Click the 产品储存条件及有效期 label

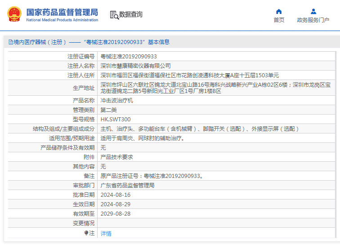tap(67, 148)
